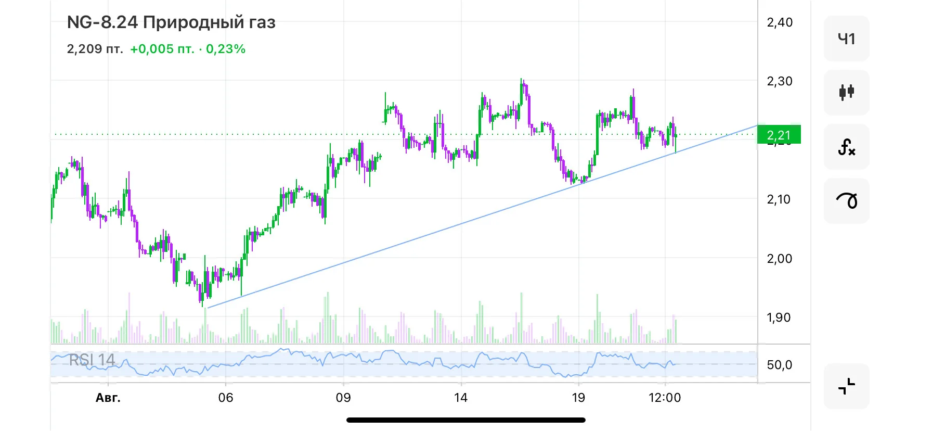The image size is (932, 431).
Task: Click the Авг. date axis label
Action: tap(108, 398)
